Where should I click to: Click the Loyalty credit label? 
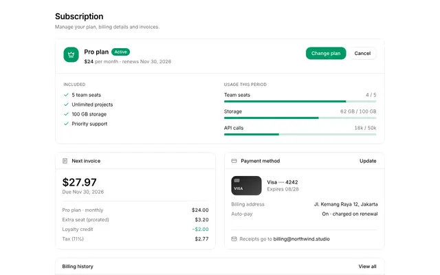(78, 229)
